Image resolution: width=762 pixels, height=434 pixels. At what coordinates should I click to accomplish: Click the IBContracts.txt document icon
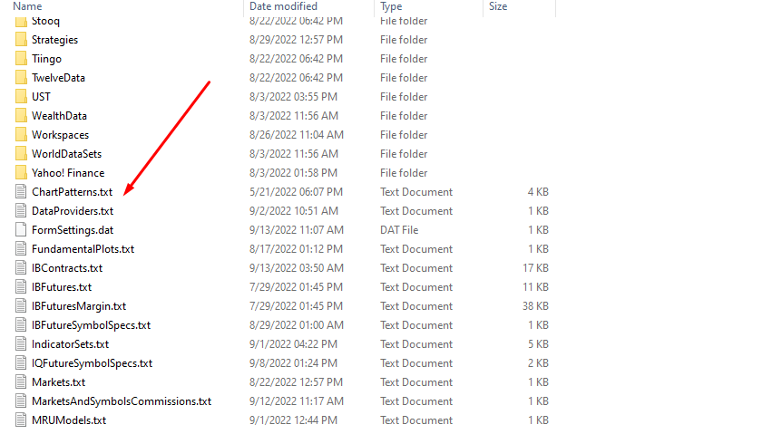click(22, 268)
